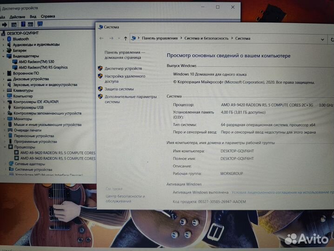Click shield icon beside Дополнительные параметры системы
Image resolution: width=334 pixels, height=251 pixels.
(x=100, y=96)
